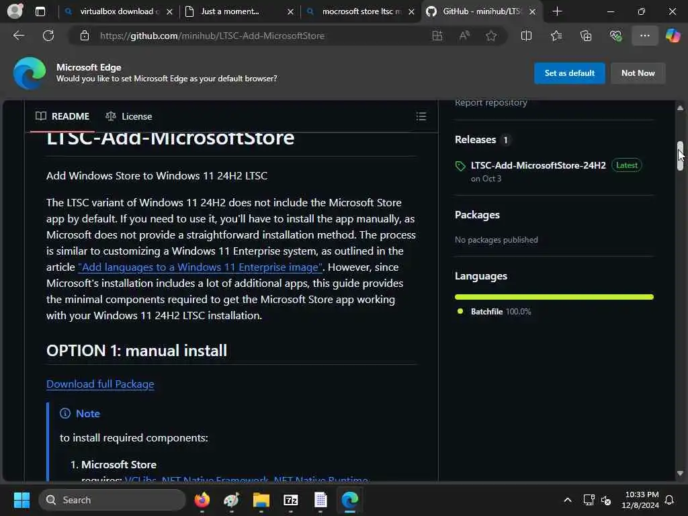
Task: Start Read Aloud from address bar
Action: click(464, 36)
